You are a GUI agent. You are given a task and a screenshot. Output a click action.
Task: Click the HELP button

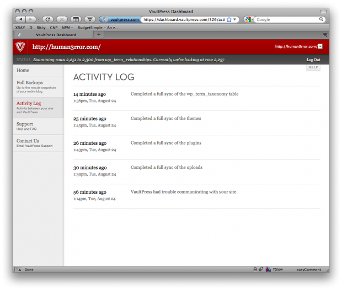[313, 67]
